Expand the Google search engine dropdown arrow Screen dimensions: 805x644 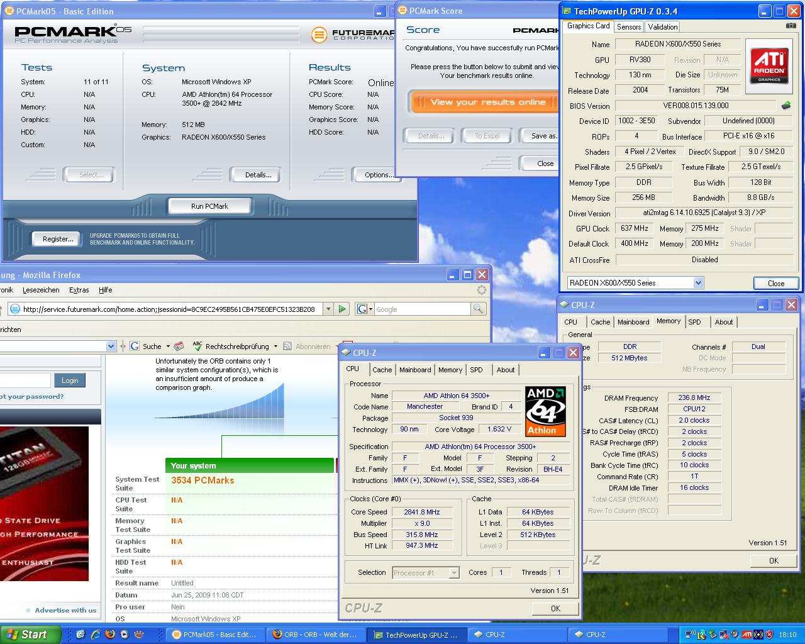click(371, 309)
